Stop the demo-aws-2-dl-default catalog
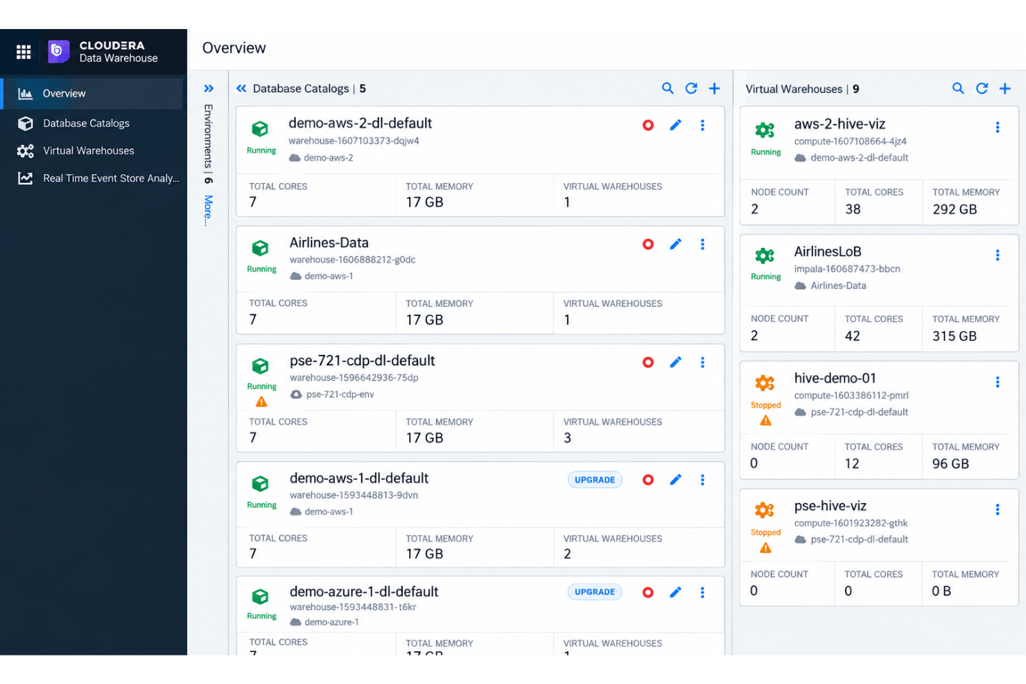The image size is (1026, 684). (x=648, y=125)
